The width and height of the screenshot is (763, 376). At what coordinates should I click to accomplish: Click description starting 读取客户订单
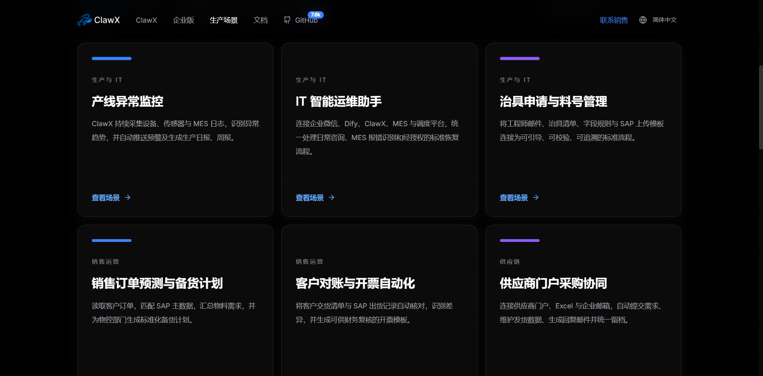(x=174, y=313)
